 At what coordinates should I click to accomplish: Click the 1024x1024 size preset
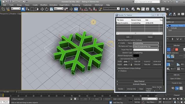pyautogui.click(x=157, y=62)
